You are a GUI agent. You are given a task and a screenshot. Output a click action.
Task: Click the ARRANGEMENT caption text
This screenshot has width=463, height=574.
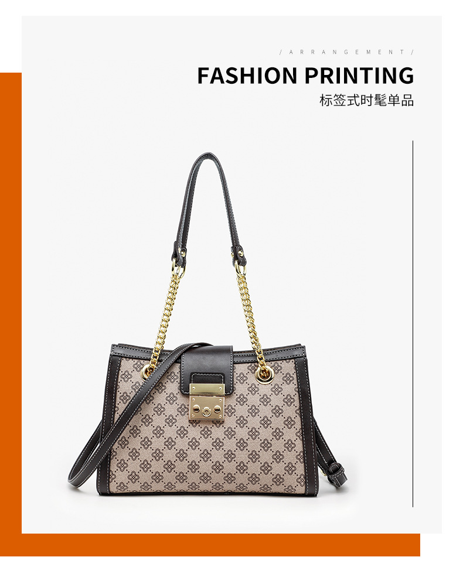346,52
